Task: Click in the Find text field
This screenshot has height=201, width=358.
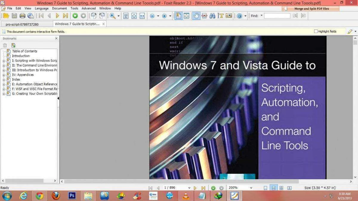Action: (277, 16)
